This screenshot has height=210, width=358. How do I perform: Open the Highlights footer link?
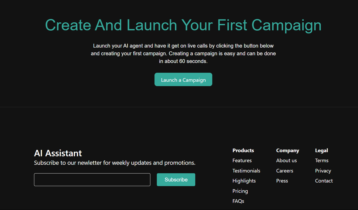pyautogui.click(x=244, y=181)
